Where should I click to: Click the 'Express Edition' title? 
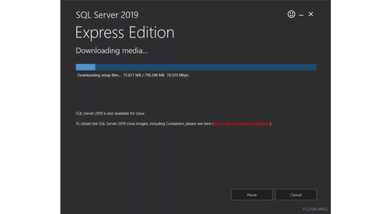125,32
